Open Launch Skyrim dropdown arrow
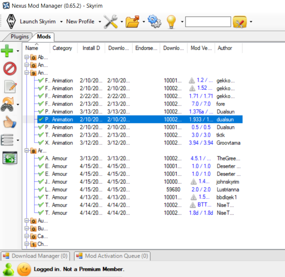The width and height of the screenshot is (285, 277). tap(62, 22)
